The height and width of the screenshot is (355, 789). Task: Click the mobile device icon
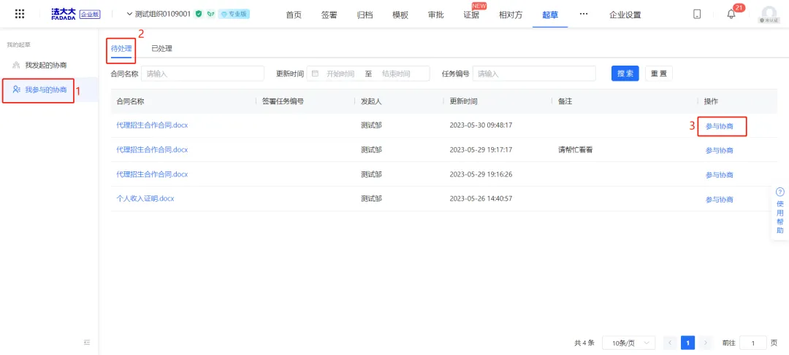[x=697, y=15]
